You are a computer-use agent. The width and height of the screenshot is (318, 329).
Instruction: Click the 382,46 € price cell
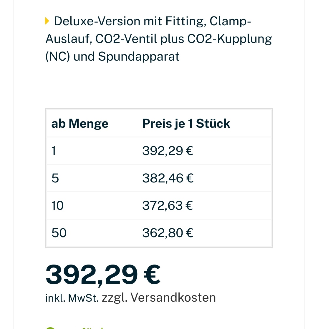point(168,178)
